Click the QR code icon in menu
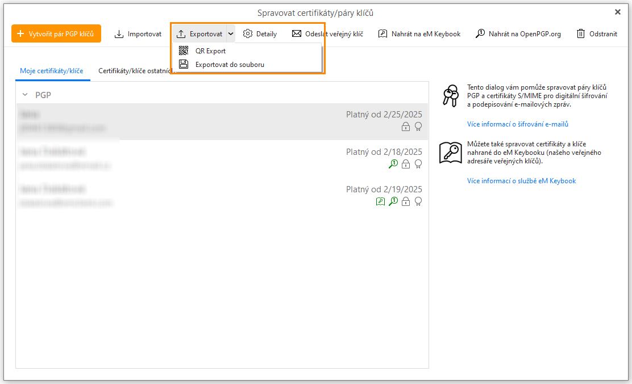Image resolution: width=632 pixels, height=384 pixels. [184, 51]
